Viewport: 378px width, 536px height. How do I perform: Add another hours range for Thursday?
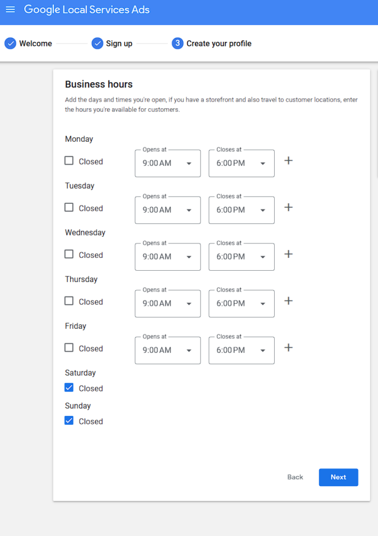pos(289,301)
